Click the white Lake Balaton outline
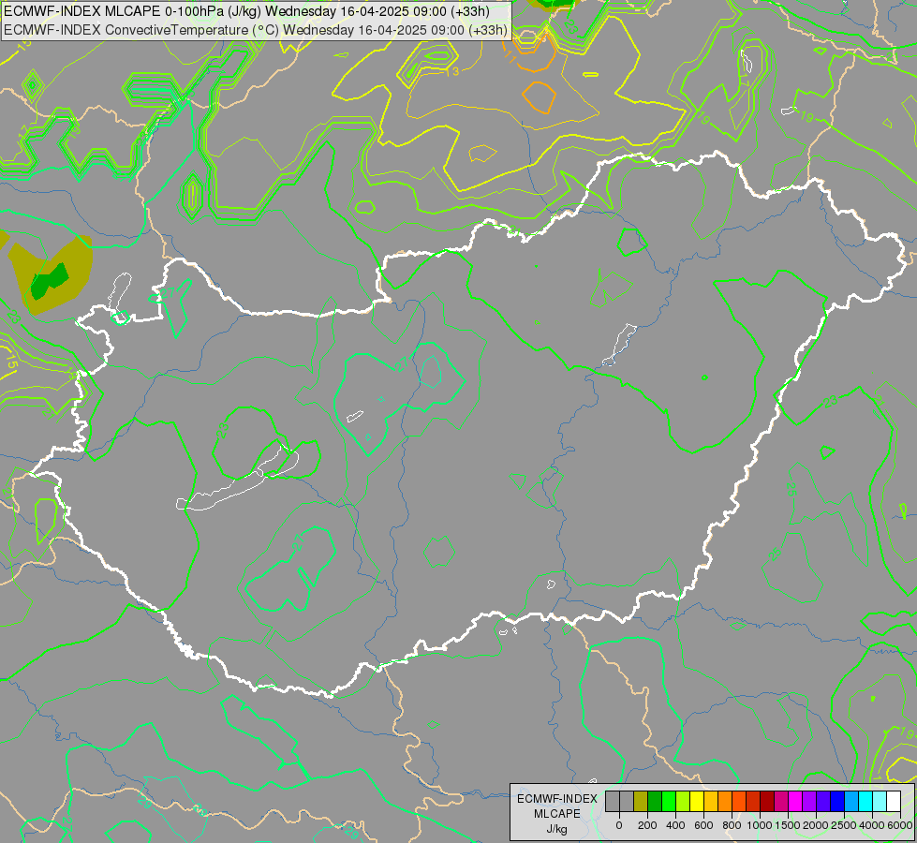The image size is (917, 843). point(237,479)
